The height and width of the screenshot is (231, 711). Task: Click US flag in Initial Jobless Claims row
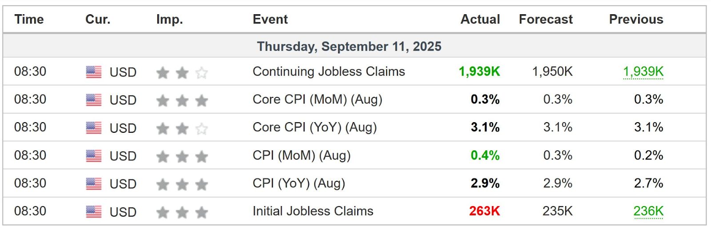[x=93, y=212]
